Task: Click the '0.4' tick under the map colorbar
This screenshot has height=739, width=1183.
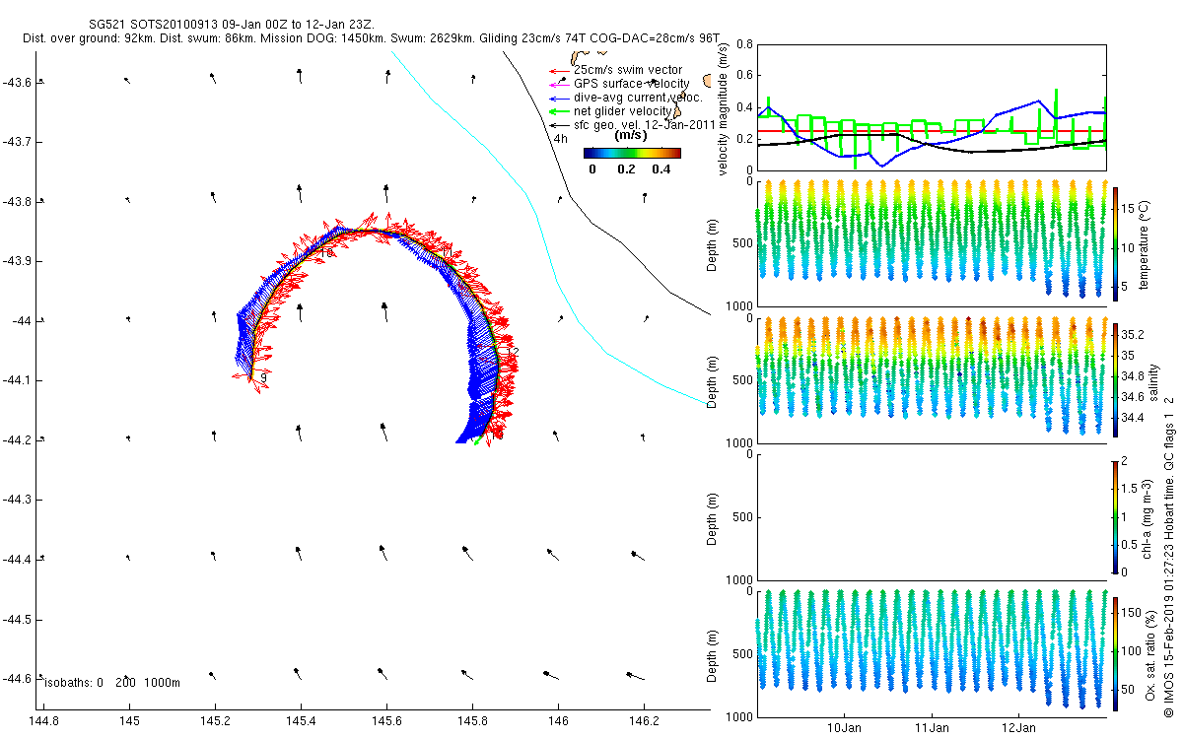Action: pyautogui.click(x=661, y=168)
